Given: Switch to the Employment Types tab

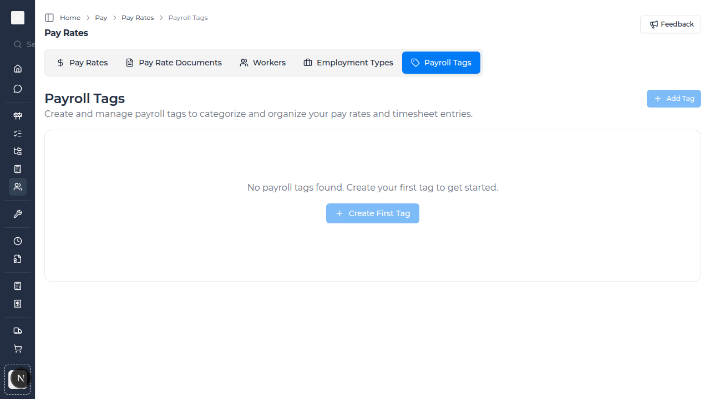Looking at the screenshot, I should point(348,63).
